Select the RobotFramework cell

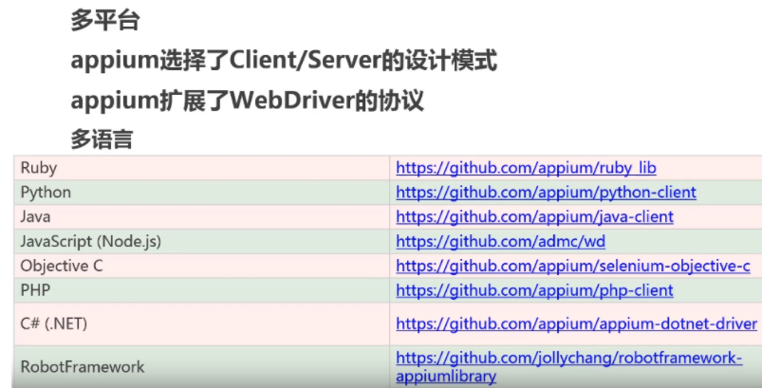pos(202,366)
